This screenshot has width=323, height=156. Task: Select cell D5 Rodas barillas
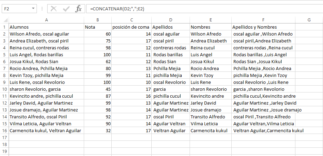(171, 55)
